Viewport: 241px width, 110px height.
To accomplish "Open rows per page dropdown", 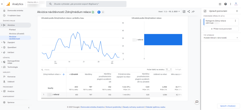I will (169, 69).
